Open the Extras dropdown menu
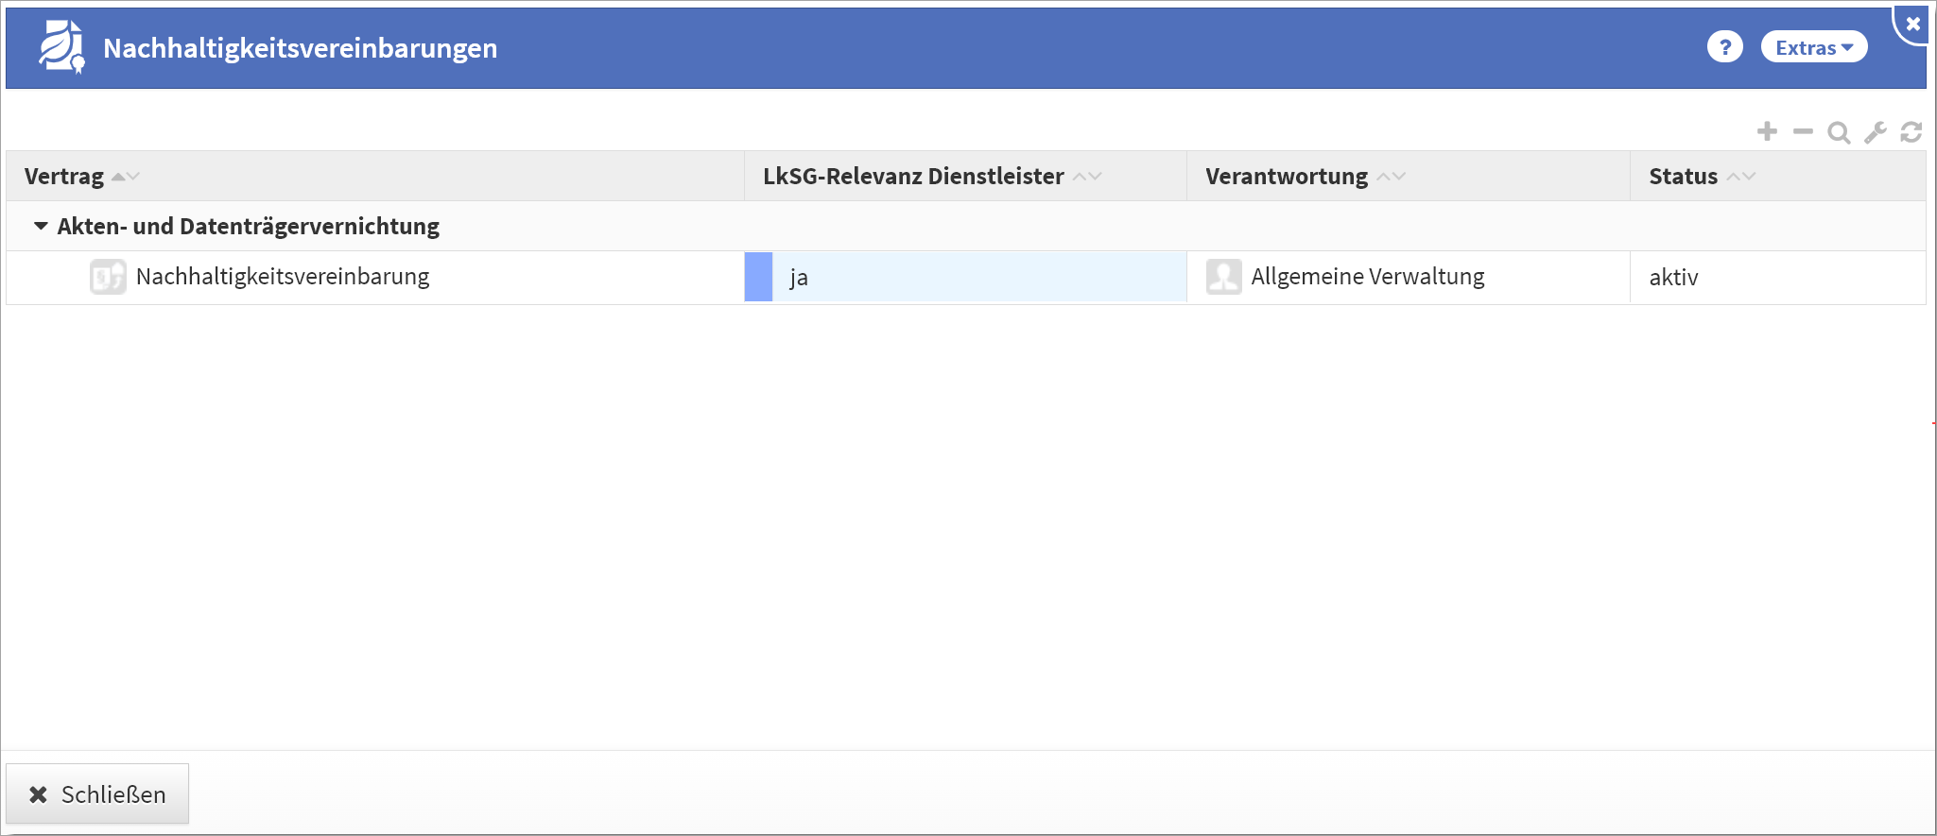Image resolution: width=1937 pixels, height=836 pixels. tap(1813, 47)
